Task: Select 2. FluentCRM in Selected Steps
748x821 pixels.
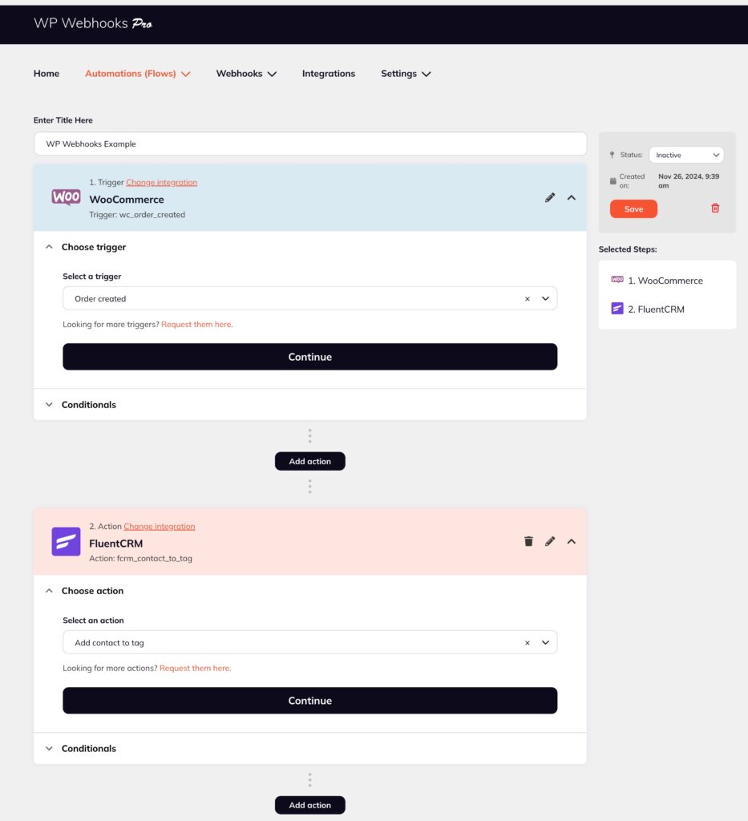Action: tap(656, 309)
